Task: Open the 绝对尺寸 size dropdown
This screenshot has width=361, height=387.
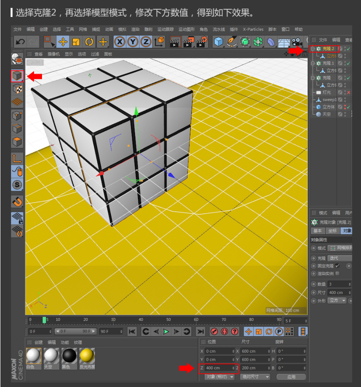Action: pos(255,377)
